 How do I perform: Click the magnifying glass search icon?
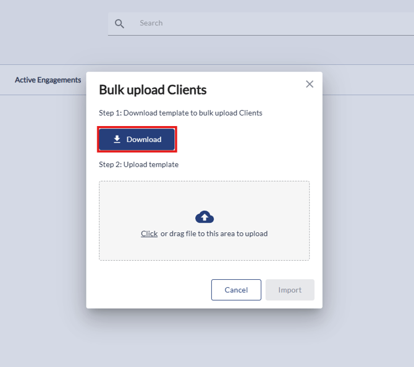coord(120,23)
